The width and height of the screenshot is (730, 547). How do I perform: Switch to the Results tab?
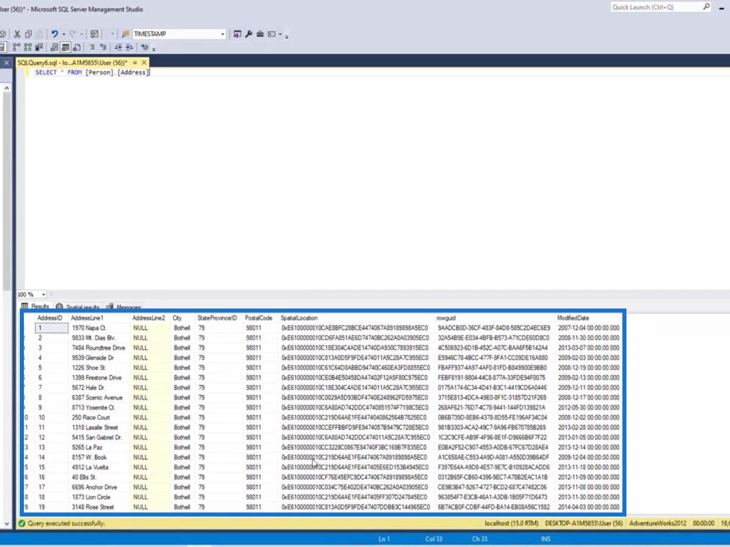coord(35,306)
